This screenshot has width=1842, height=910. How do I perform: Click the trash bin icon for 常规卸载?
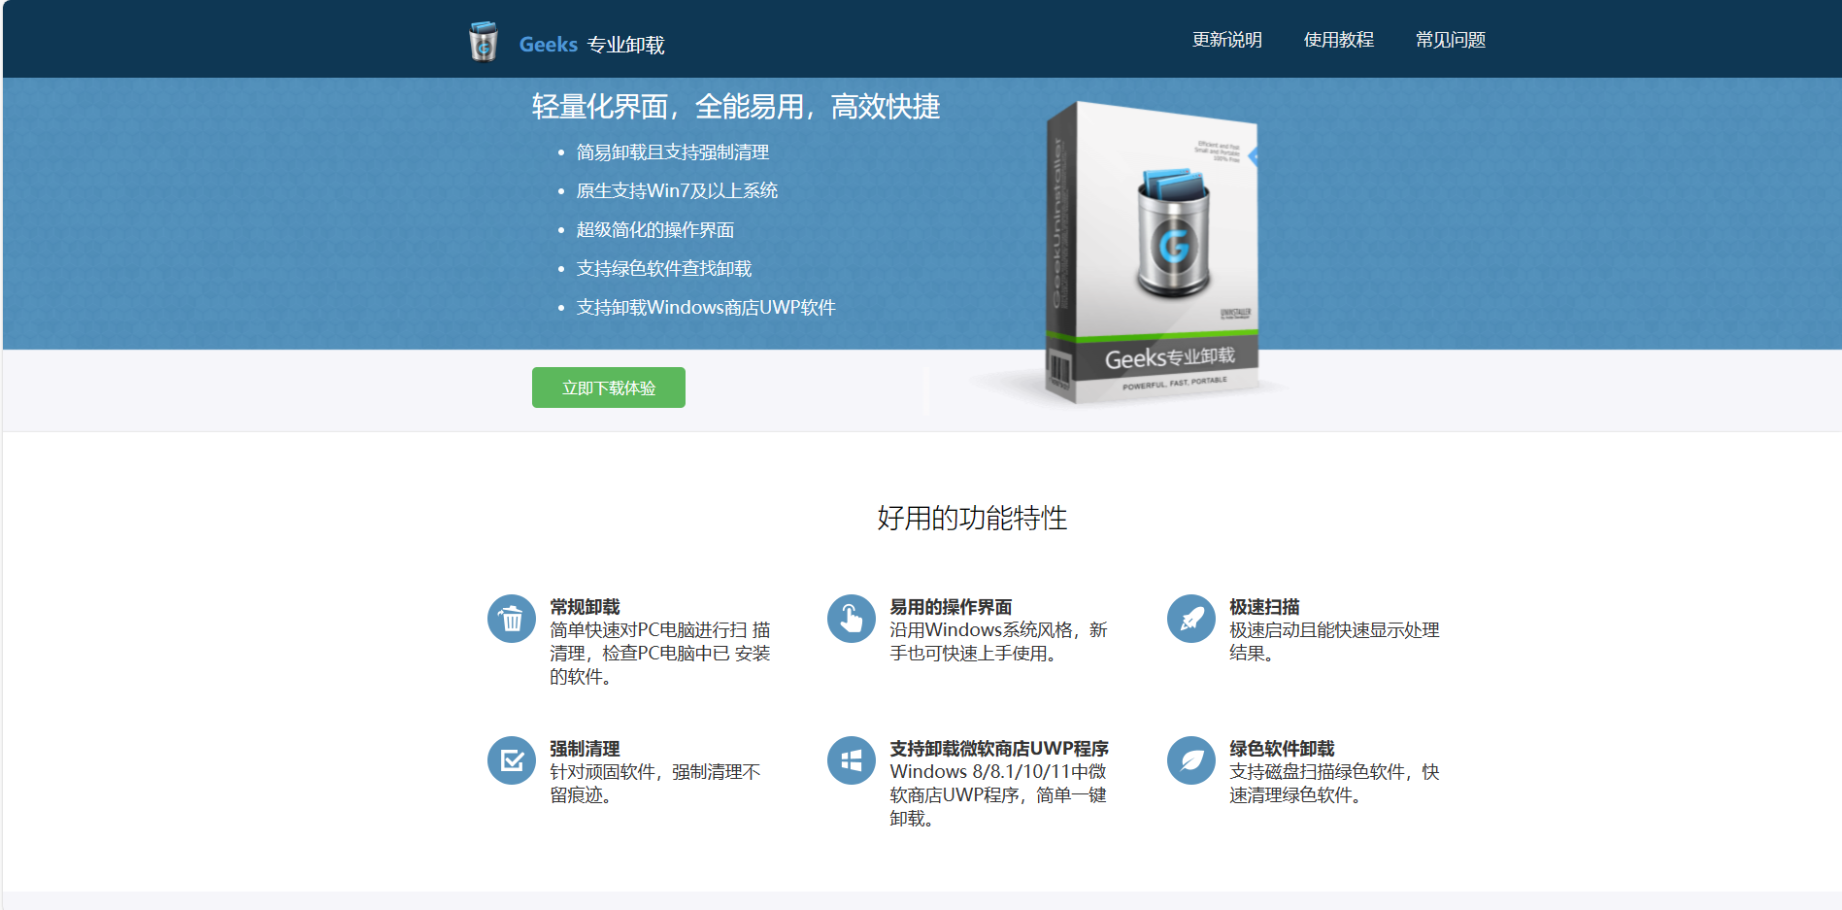pos(512,619)
